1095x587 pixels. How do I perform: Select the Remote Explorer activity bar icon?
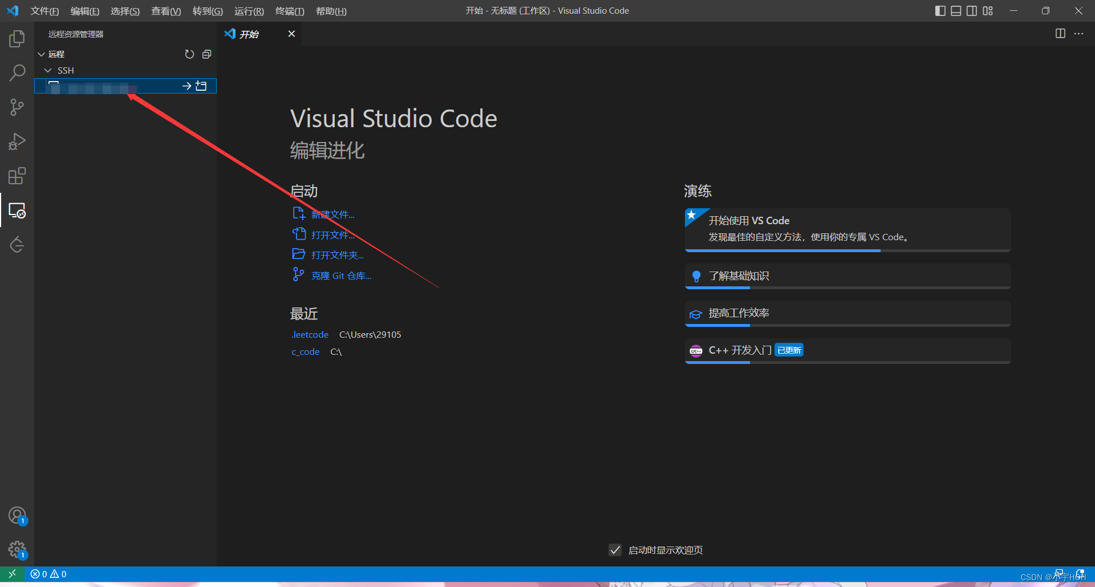pos(17,210)
